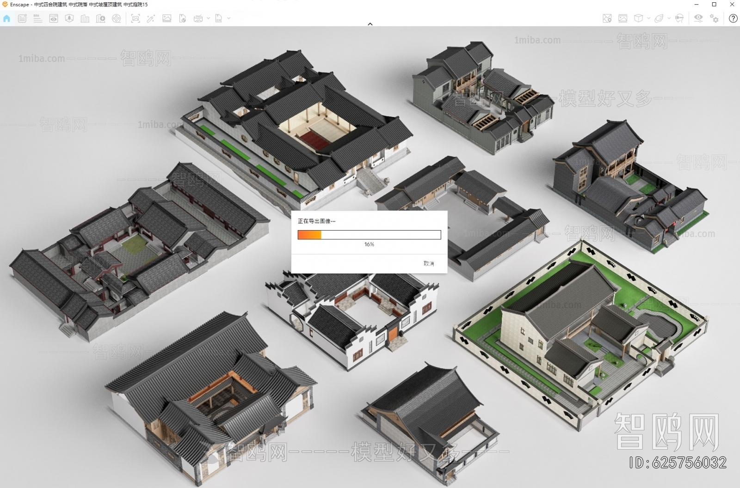This screenshot has height=488, width=740.
Task: Open the video editor film reel icon
Action: click(117, 18)
